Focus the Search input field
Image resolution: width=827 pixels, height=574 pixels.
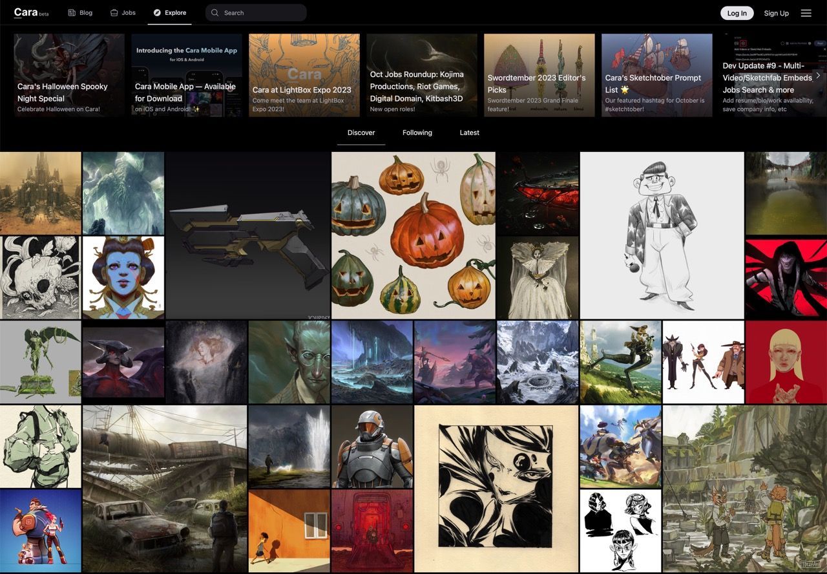[x=262, y=13]
